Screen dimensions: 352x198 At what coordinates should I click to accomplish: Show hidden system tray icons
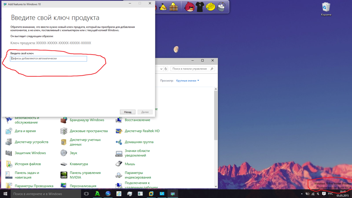(302, 194)
